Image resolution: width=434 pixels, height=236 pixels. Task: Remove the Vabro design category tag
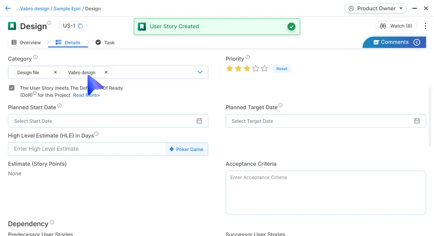pos(106,72)
